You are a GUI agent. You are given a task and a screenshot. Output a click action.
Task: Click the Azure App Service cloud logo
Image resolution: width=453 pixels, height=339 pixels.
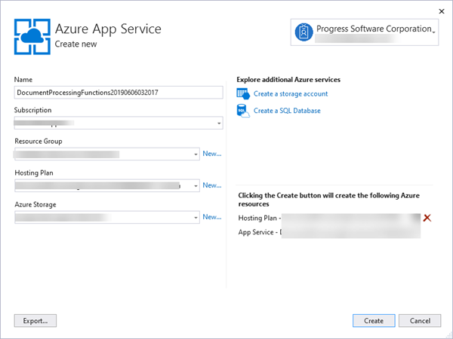click(x=32, y=37)
